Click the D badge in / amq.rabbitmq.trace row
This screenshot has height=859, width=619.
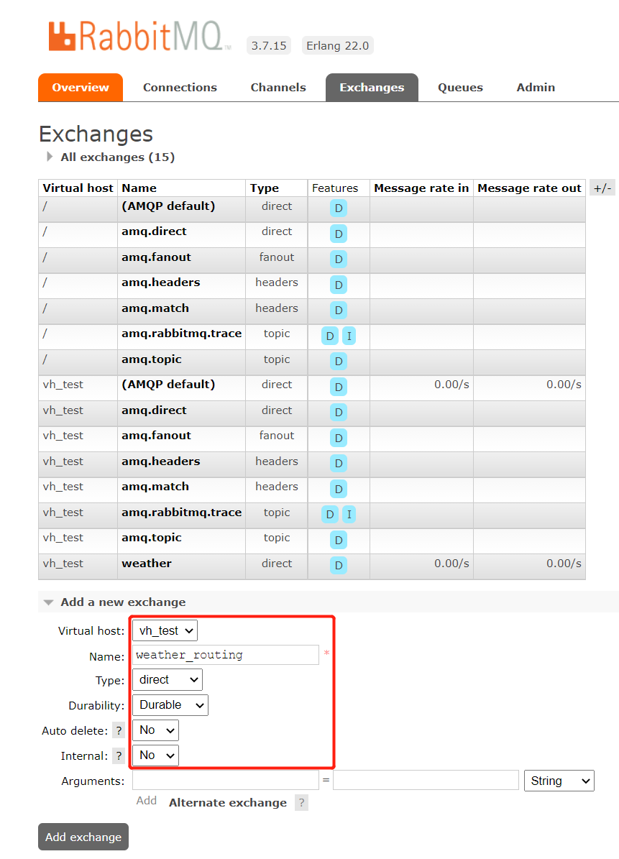330,336
